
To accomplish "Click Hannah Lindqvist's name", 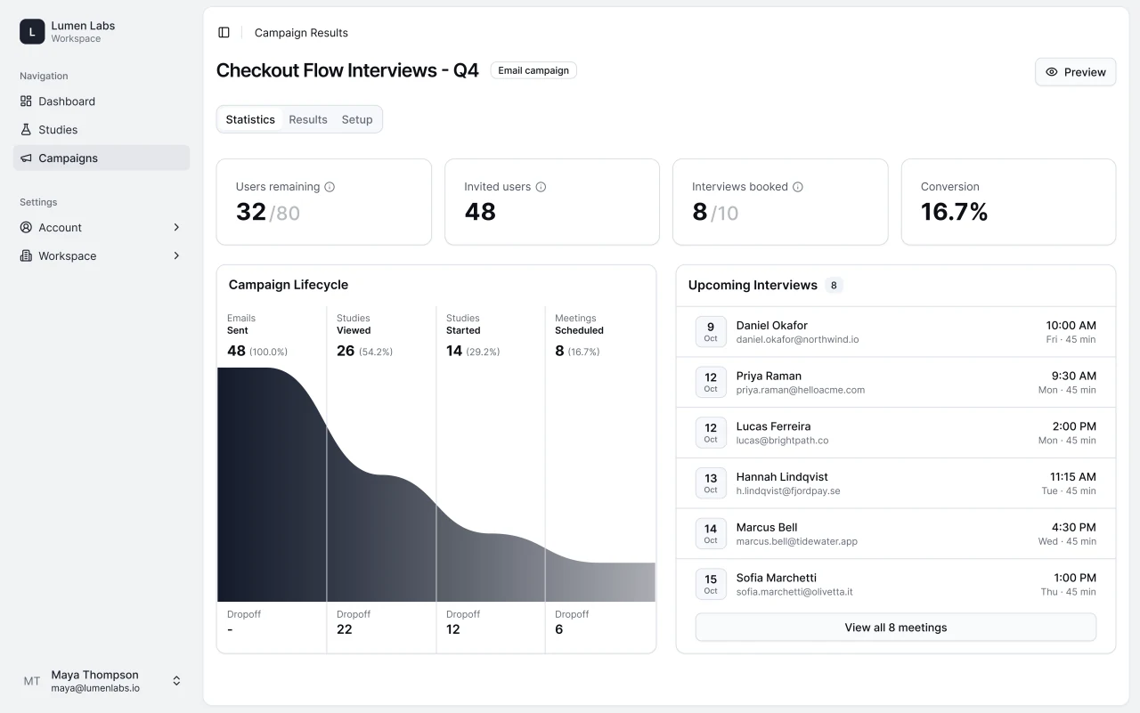I will (782, 477).
